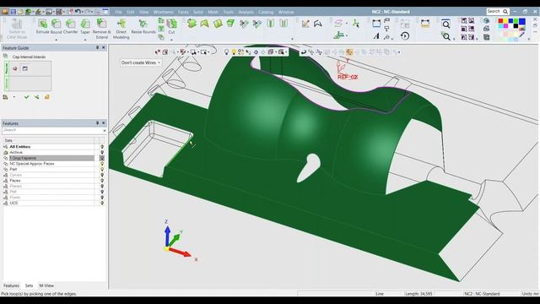Open the Wireframe menu
Screen dimensions: 540x304
[x=163, y=12]
